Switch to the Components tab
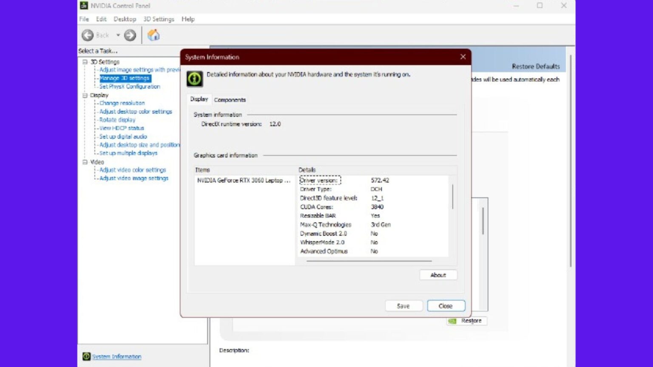 point(230,99)
